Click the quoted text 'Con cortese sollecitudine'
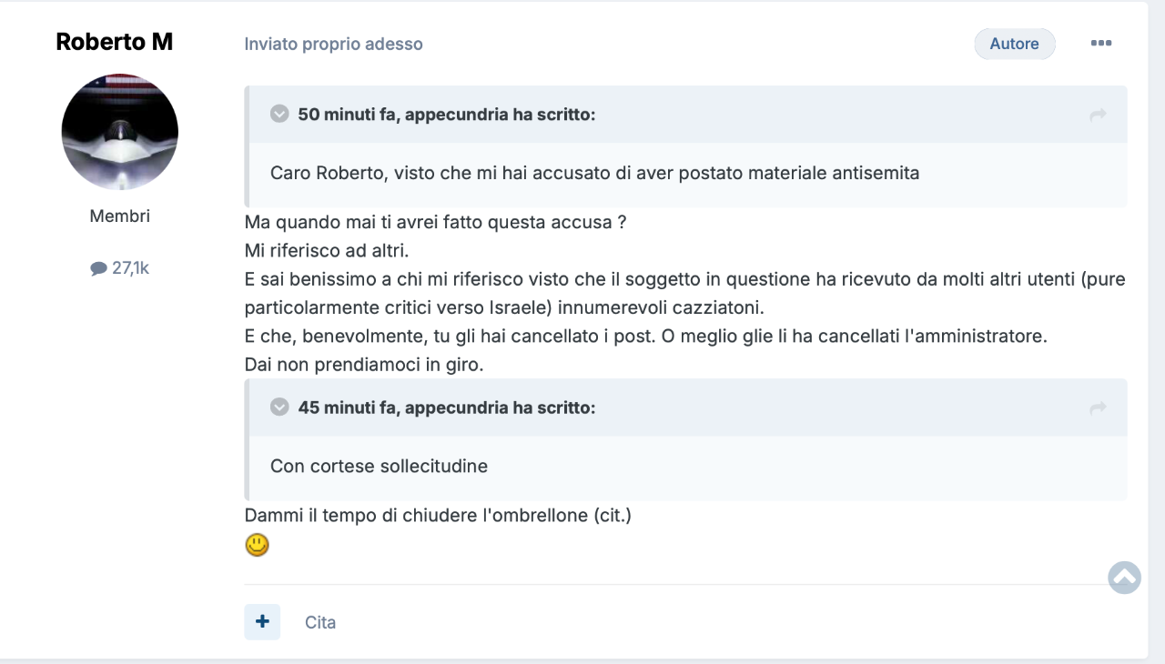 click(379, 467)
